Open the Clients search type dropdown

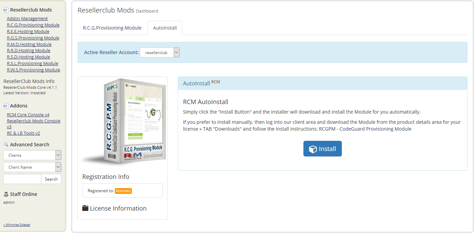click(32, 155)
